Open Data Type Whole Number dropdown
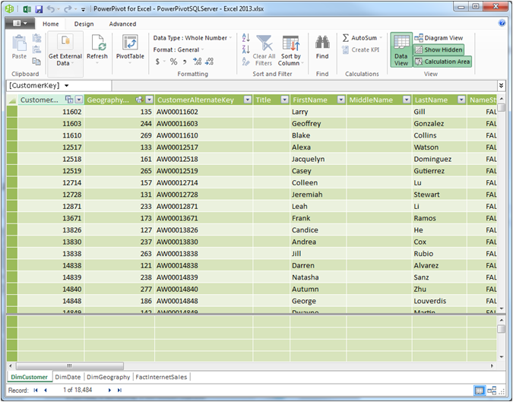The height and width of the screenshot is (402, 513). click(192, 38)
